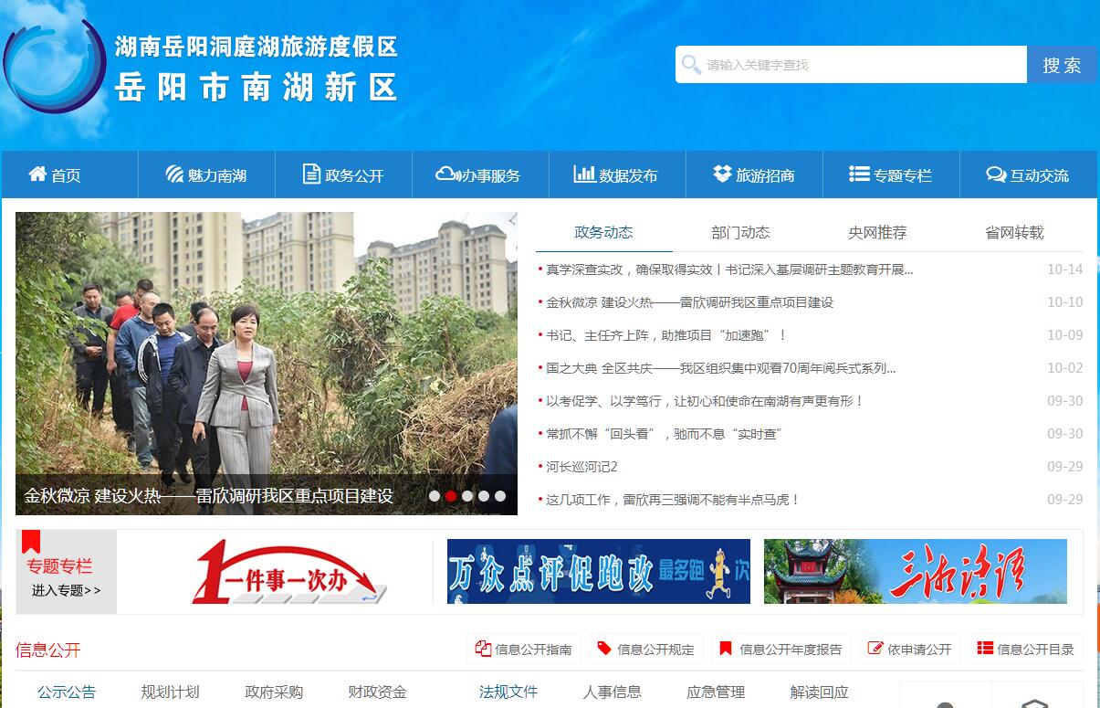The width and height of the screenshot is (1100, 708).
Task: Select the 政府采购 tab
Action: coord(274,692)
